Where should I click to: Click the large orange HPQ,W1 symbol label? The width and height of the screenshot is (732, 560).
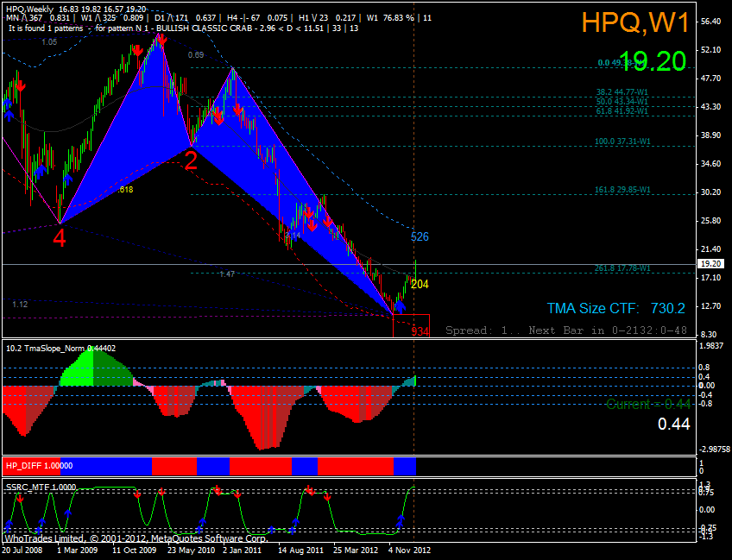(x=635, y=22)
